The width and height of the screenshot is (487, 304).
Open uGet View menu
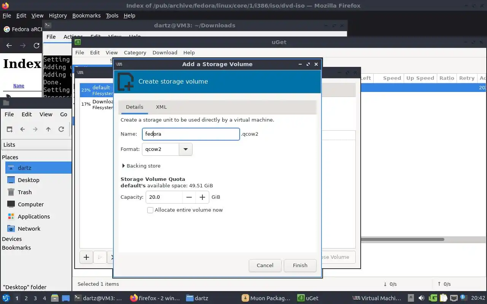click(111, 52)
